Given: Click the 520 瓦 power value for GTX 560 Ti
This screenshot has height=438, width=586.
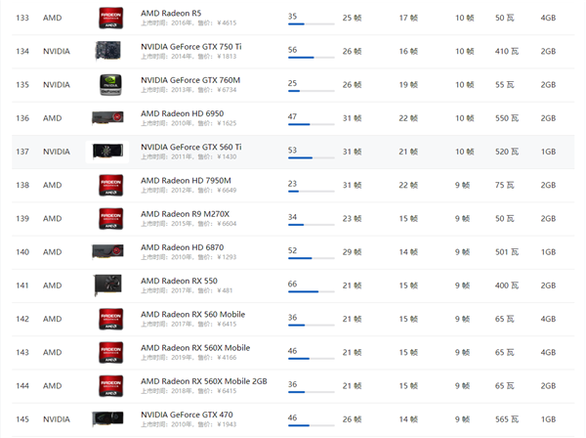Looking at the screenshot, I should pyautogui.click(x=507, y=152).
